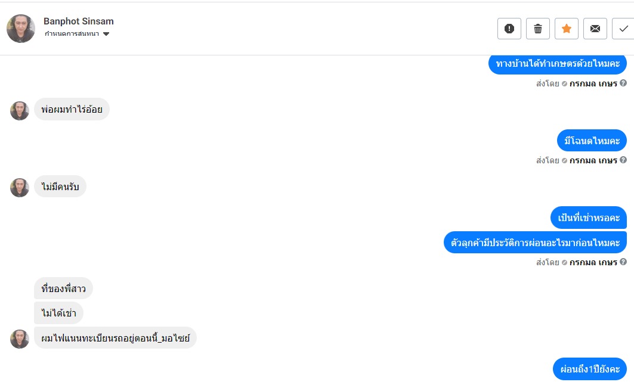Viewport: 634px width, 385px height.
Task: Click the header profile picture of Banphot Sinsam
Action: [21, 28]
